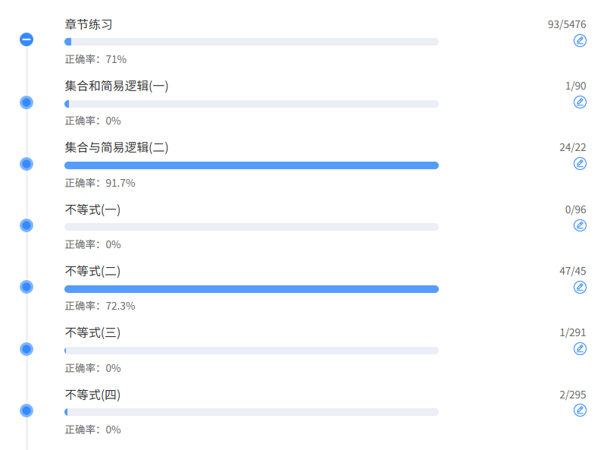Viewport: 607px width, 450px height.
Task: Click the 章节练习 progress bar
Action: tap(251, 42)
